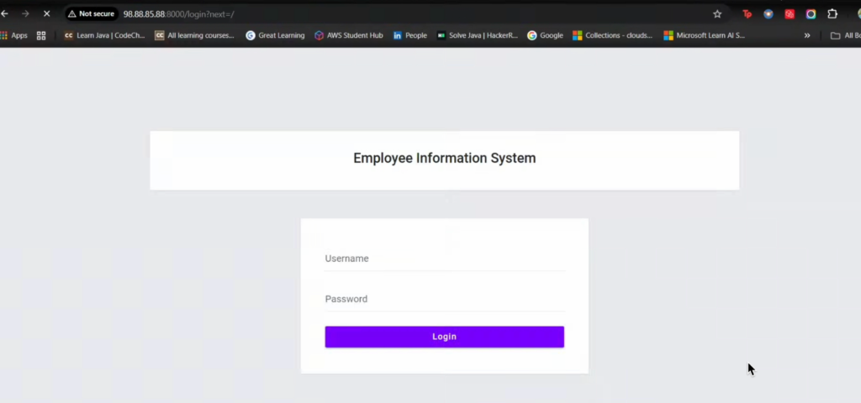The height and width of the screenshot is (403, 861).
Task: Click the tab groups grid icon
Action: (x=41, y=36)
